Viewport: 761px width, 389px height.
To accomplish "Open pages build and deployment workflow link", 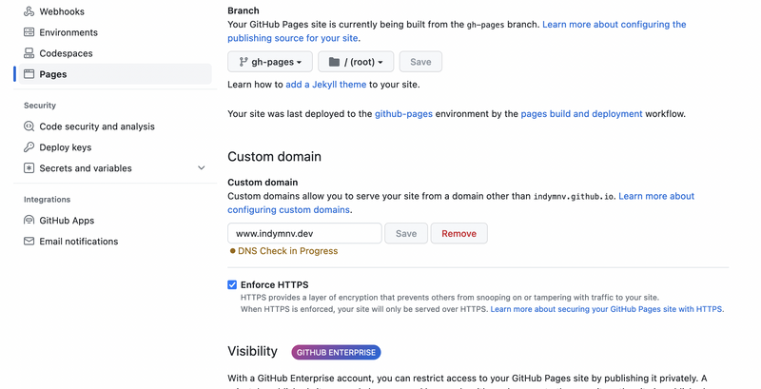I will (581, 114).
